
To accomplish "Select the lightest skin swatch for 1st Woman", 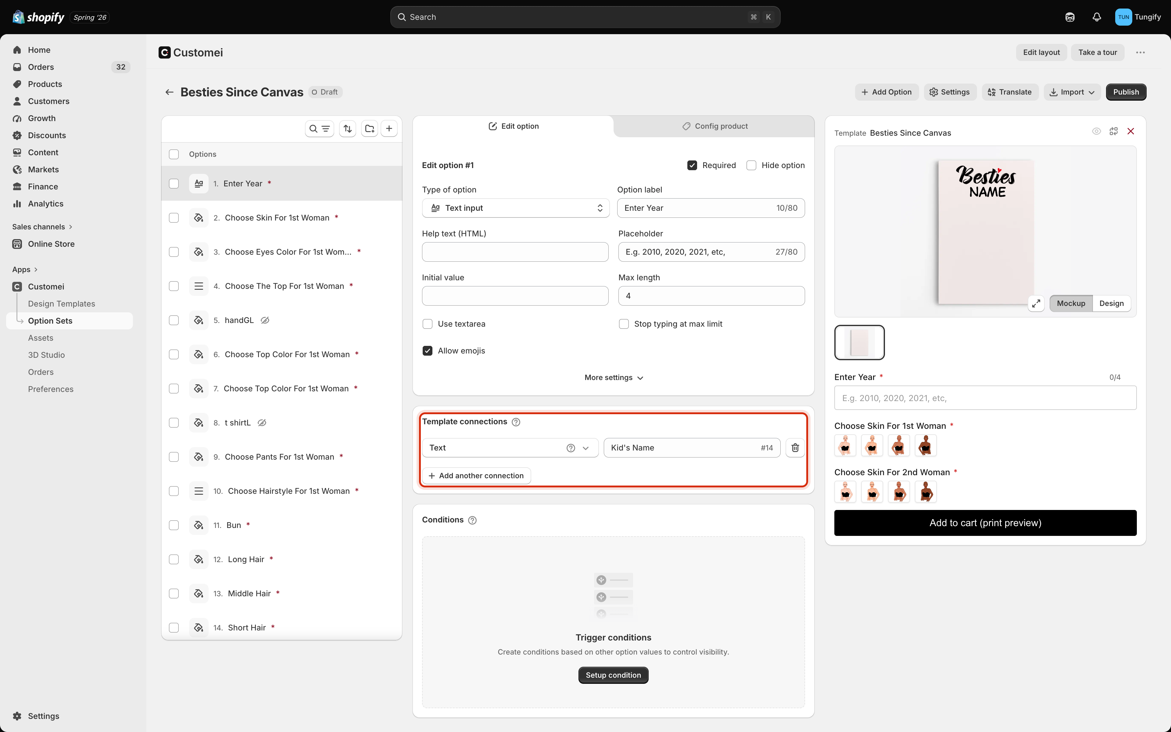I will pyautogui.click(x=845, y=446).
